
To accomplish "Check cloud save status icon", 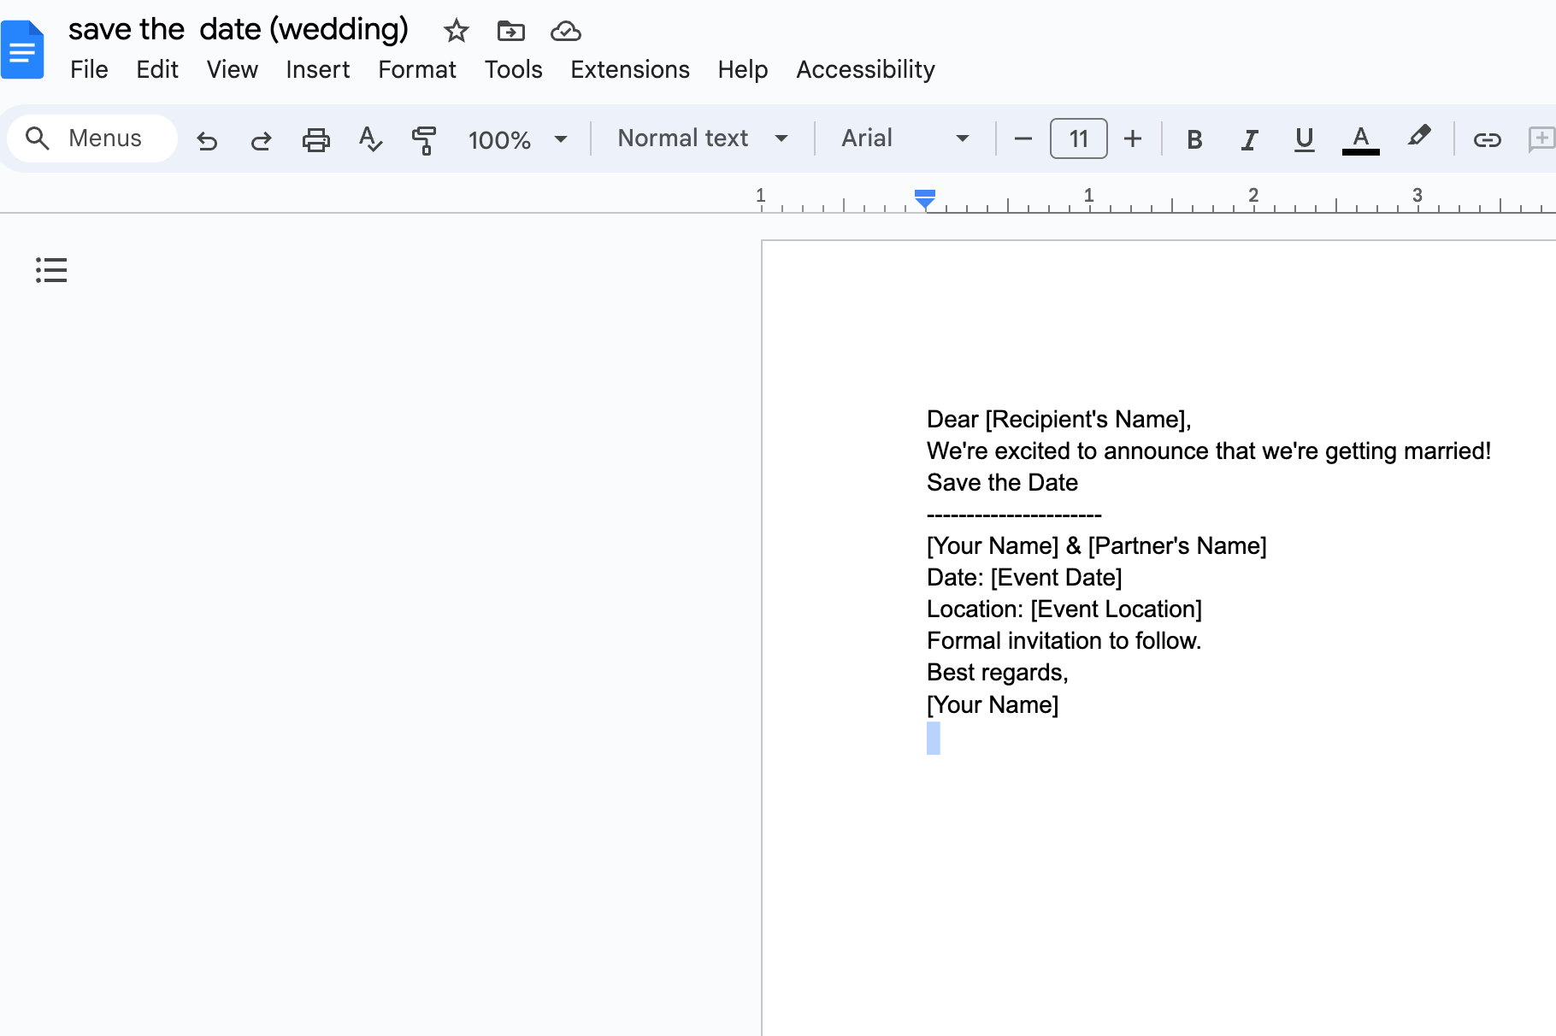I will tap(565, 31).
